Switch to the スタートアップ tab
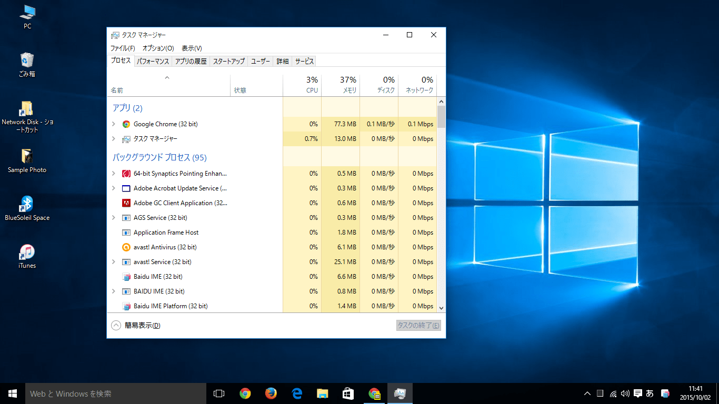The height and width of the screenshot is (404, 719). (x=229, y=62)
